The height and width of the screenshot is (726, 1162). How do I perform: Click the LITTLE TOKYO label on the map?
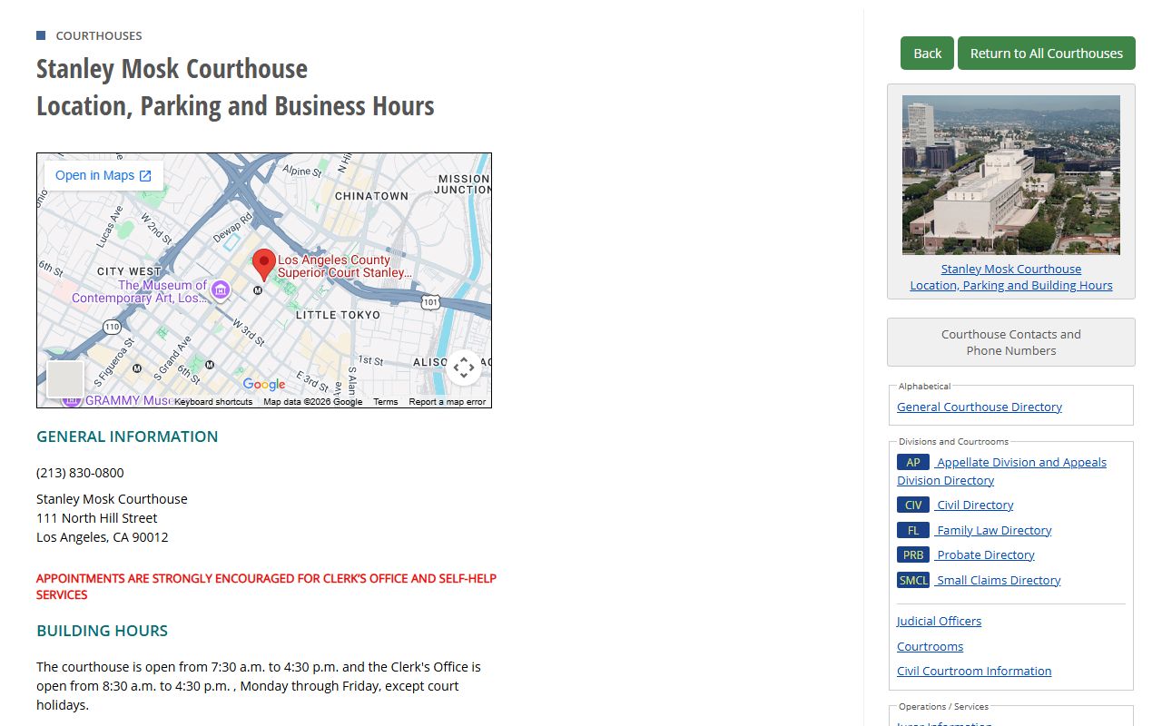coord(339,315)
